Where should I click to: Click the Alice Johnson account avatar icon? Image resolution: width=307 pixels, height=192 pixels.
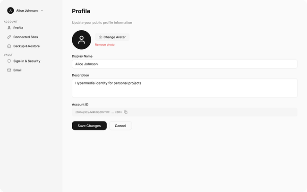tap(10, 10)
